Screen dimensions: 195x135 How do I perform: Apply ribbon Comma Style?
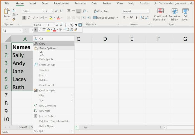[x=136, y=18]
